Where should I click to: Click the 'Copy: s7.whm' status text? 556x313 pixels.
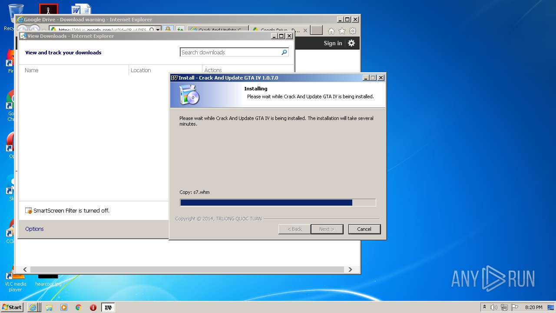[195, 192]
